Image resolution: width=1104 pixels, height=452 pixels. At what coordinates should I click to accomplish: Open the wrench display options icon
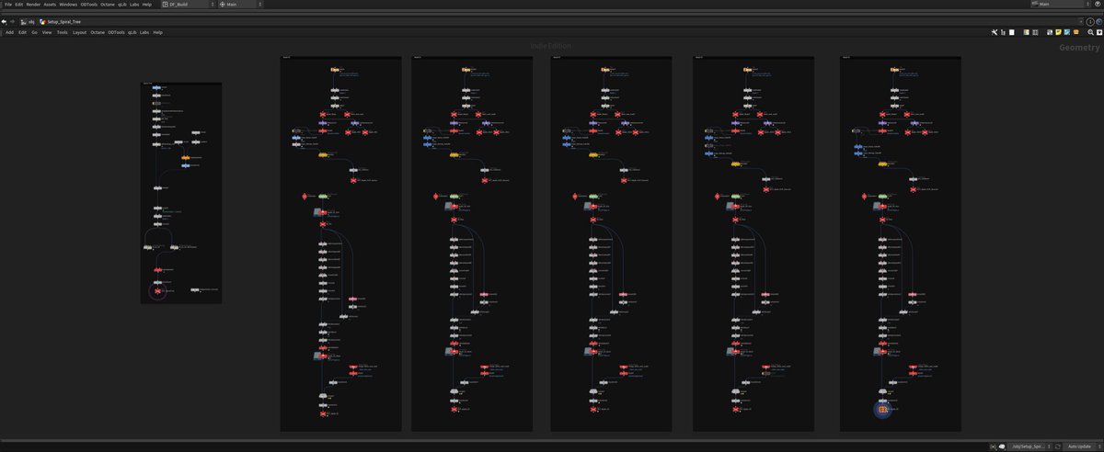[x=995, y=32]
